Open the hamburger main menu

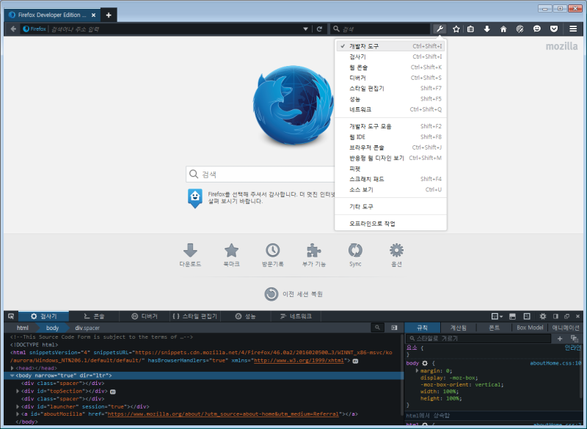573,29
